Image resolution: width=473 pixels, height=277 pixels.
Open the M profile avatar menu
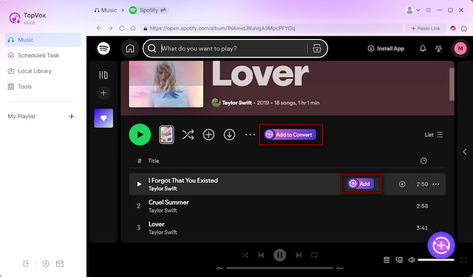460,48
